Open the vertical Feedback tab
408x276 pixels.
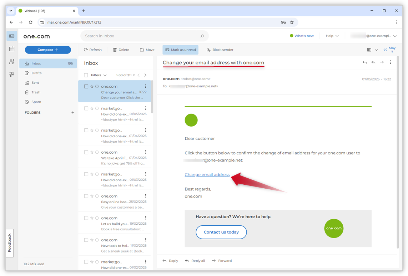pyautogui.click(x=10, y=243)
